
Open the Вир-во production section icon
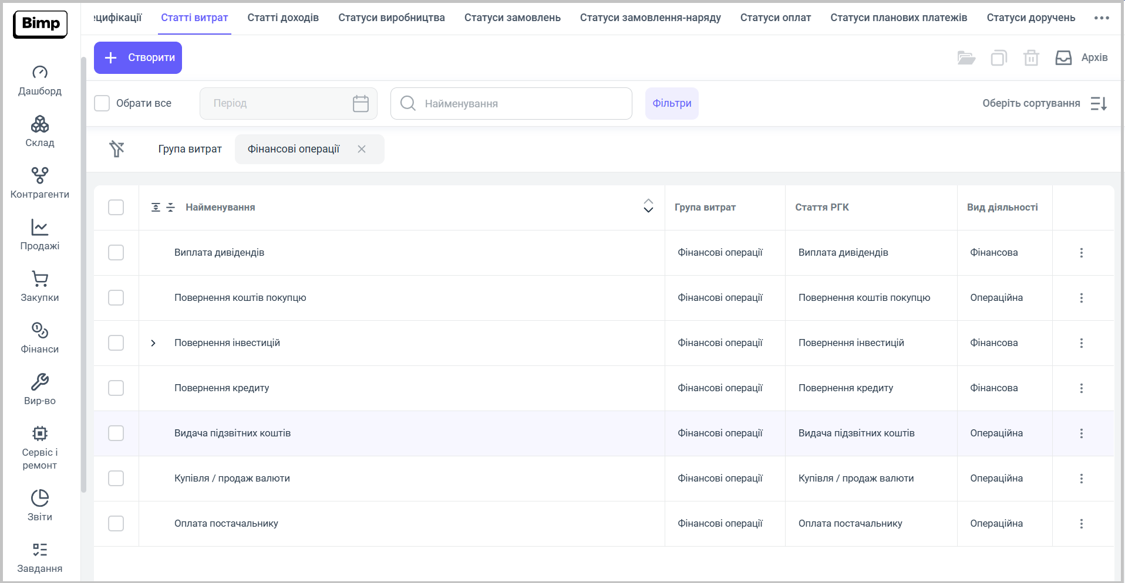pos(40,382)
